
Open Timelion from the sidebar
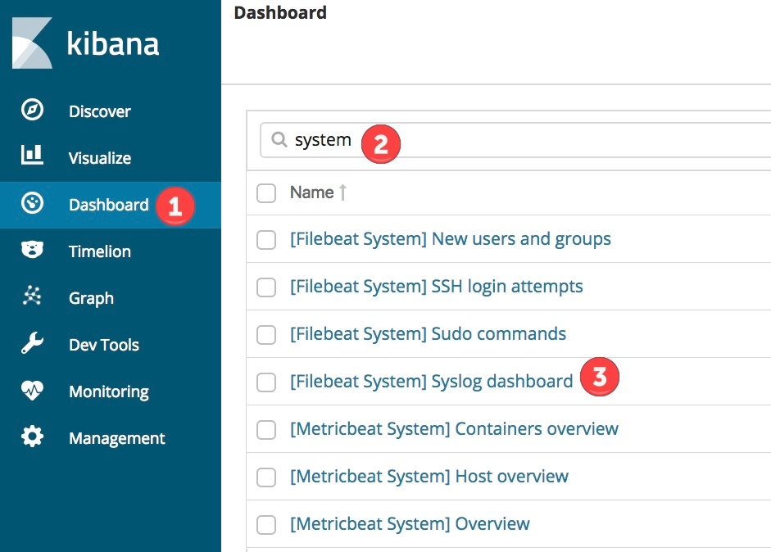click(100, 251)
